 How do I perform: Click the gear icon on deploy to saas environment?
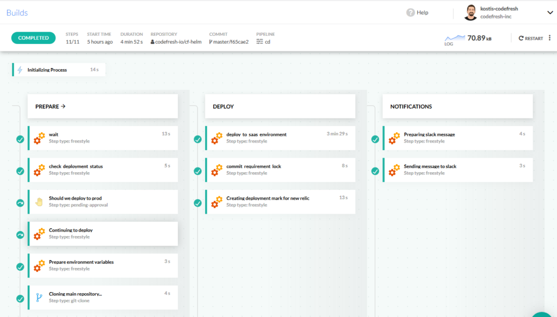tap(216, 138)
